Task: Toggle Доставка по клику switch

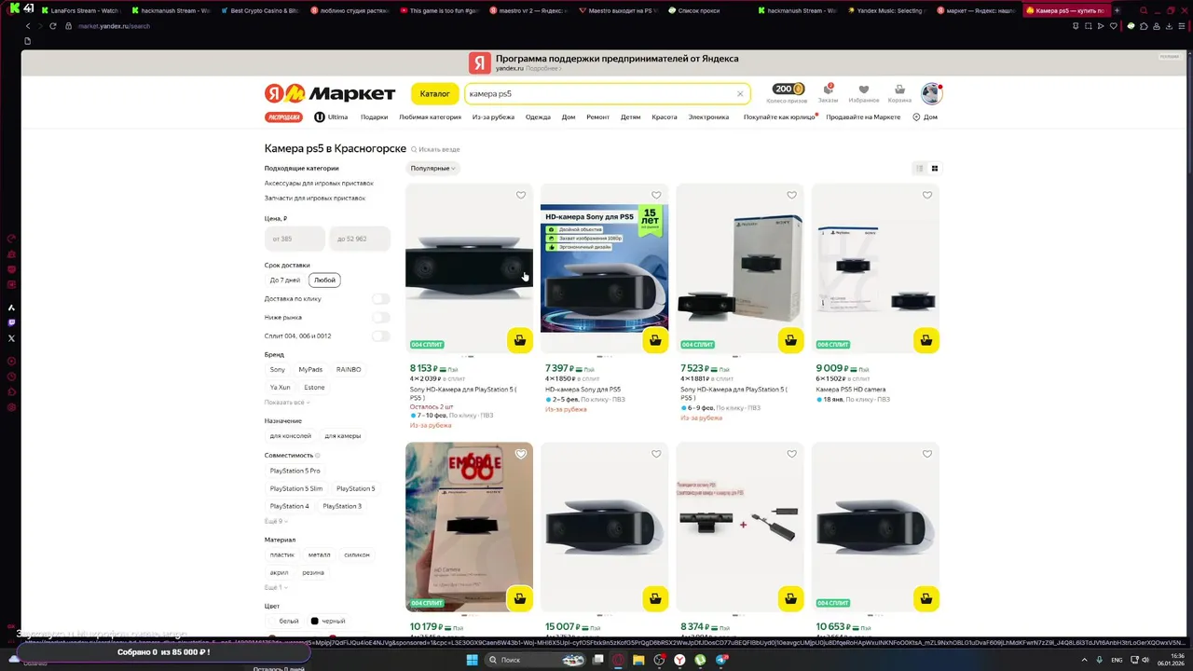Action: coord(380,298)
